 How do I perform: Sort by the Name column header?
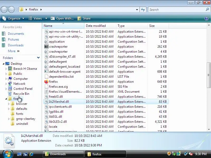tap(63, 26)
